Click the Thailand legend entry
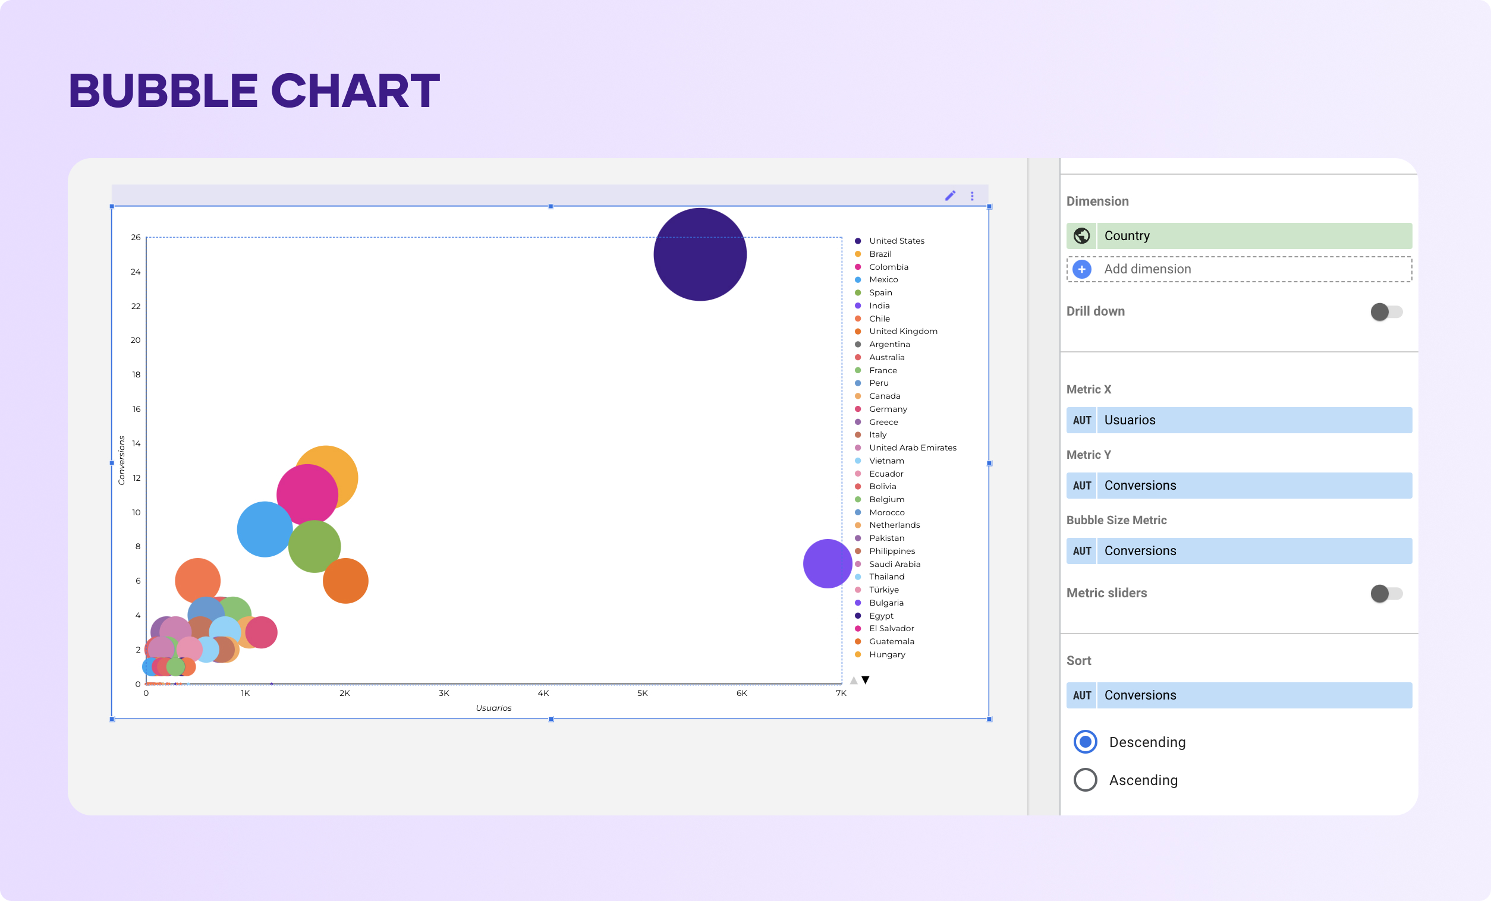This screenshot has height=901, width=1491. pos(880,576)
